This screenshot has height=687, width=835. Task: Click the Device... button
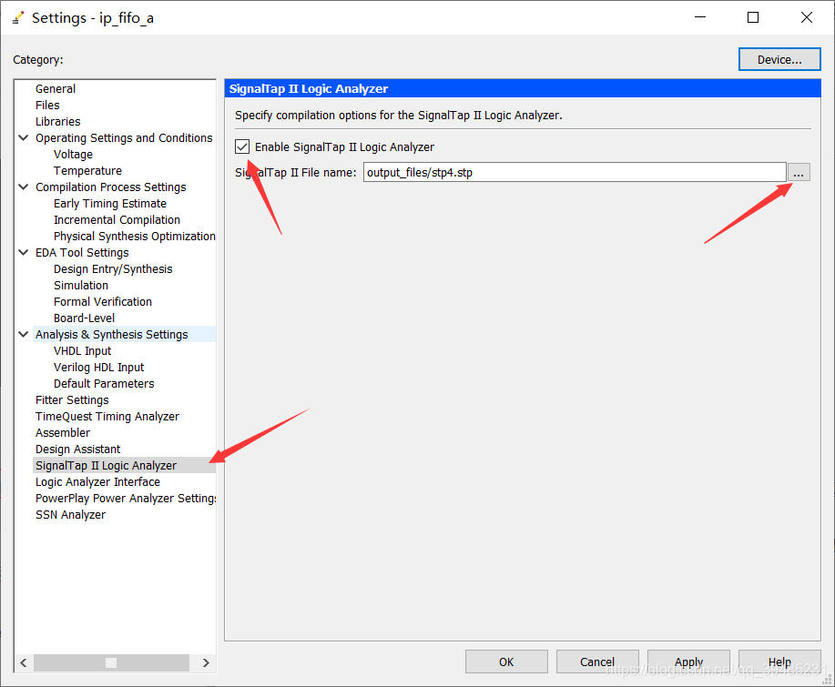click(x=779, y=59)
